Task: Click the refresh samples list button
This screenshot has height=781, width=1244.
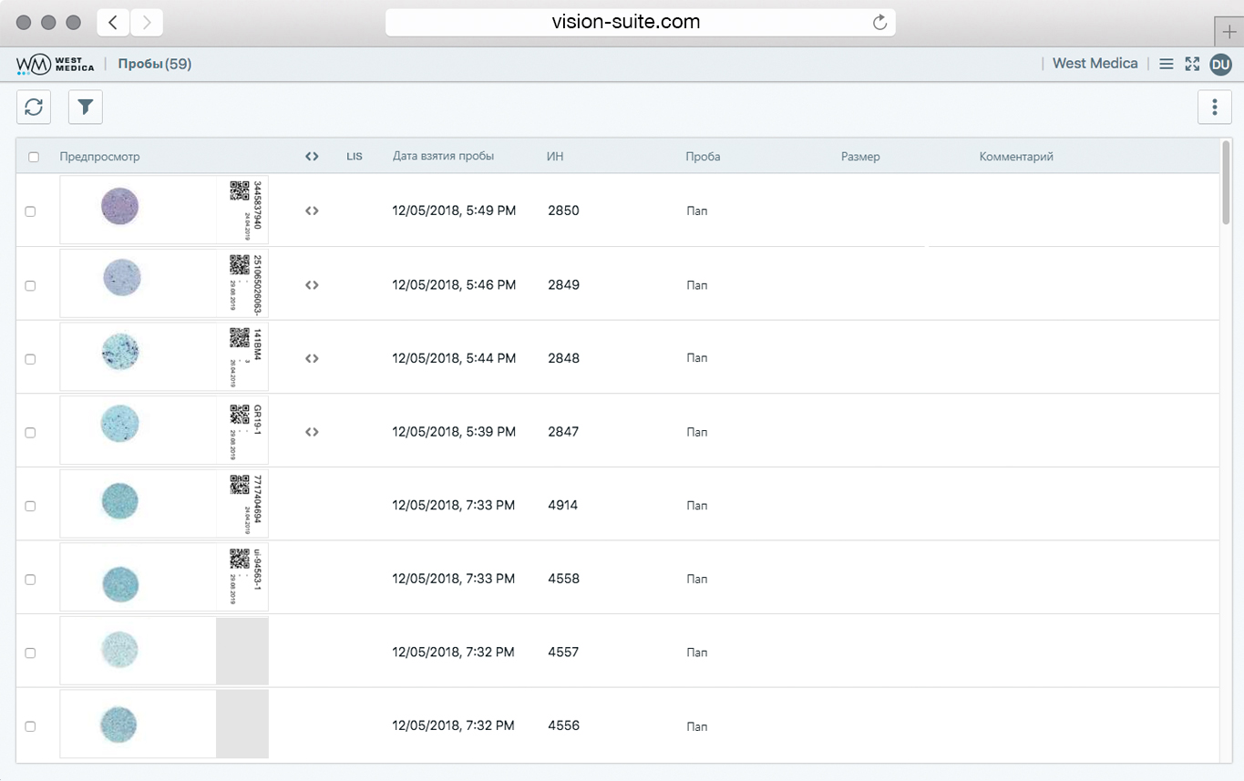Action: (x=34, y=108)
